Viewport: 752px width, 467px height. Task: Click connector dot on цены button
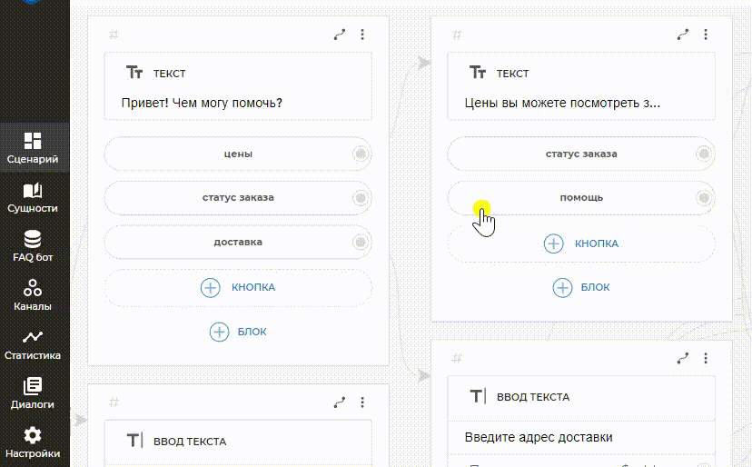pyautogui.click(x=361, y=154)
